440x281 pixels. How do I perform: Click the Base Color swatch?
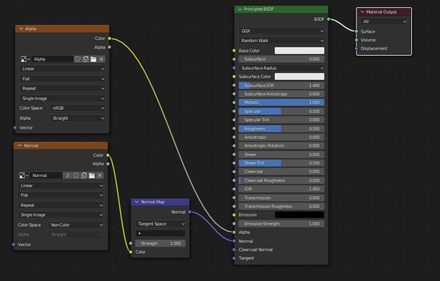pos(299,51)
